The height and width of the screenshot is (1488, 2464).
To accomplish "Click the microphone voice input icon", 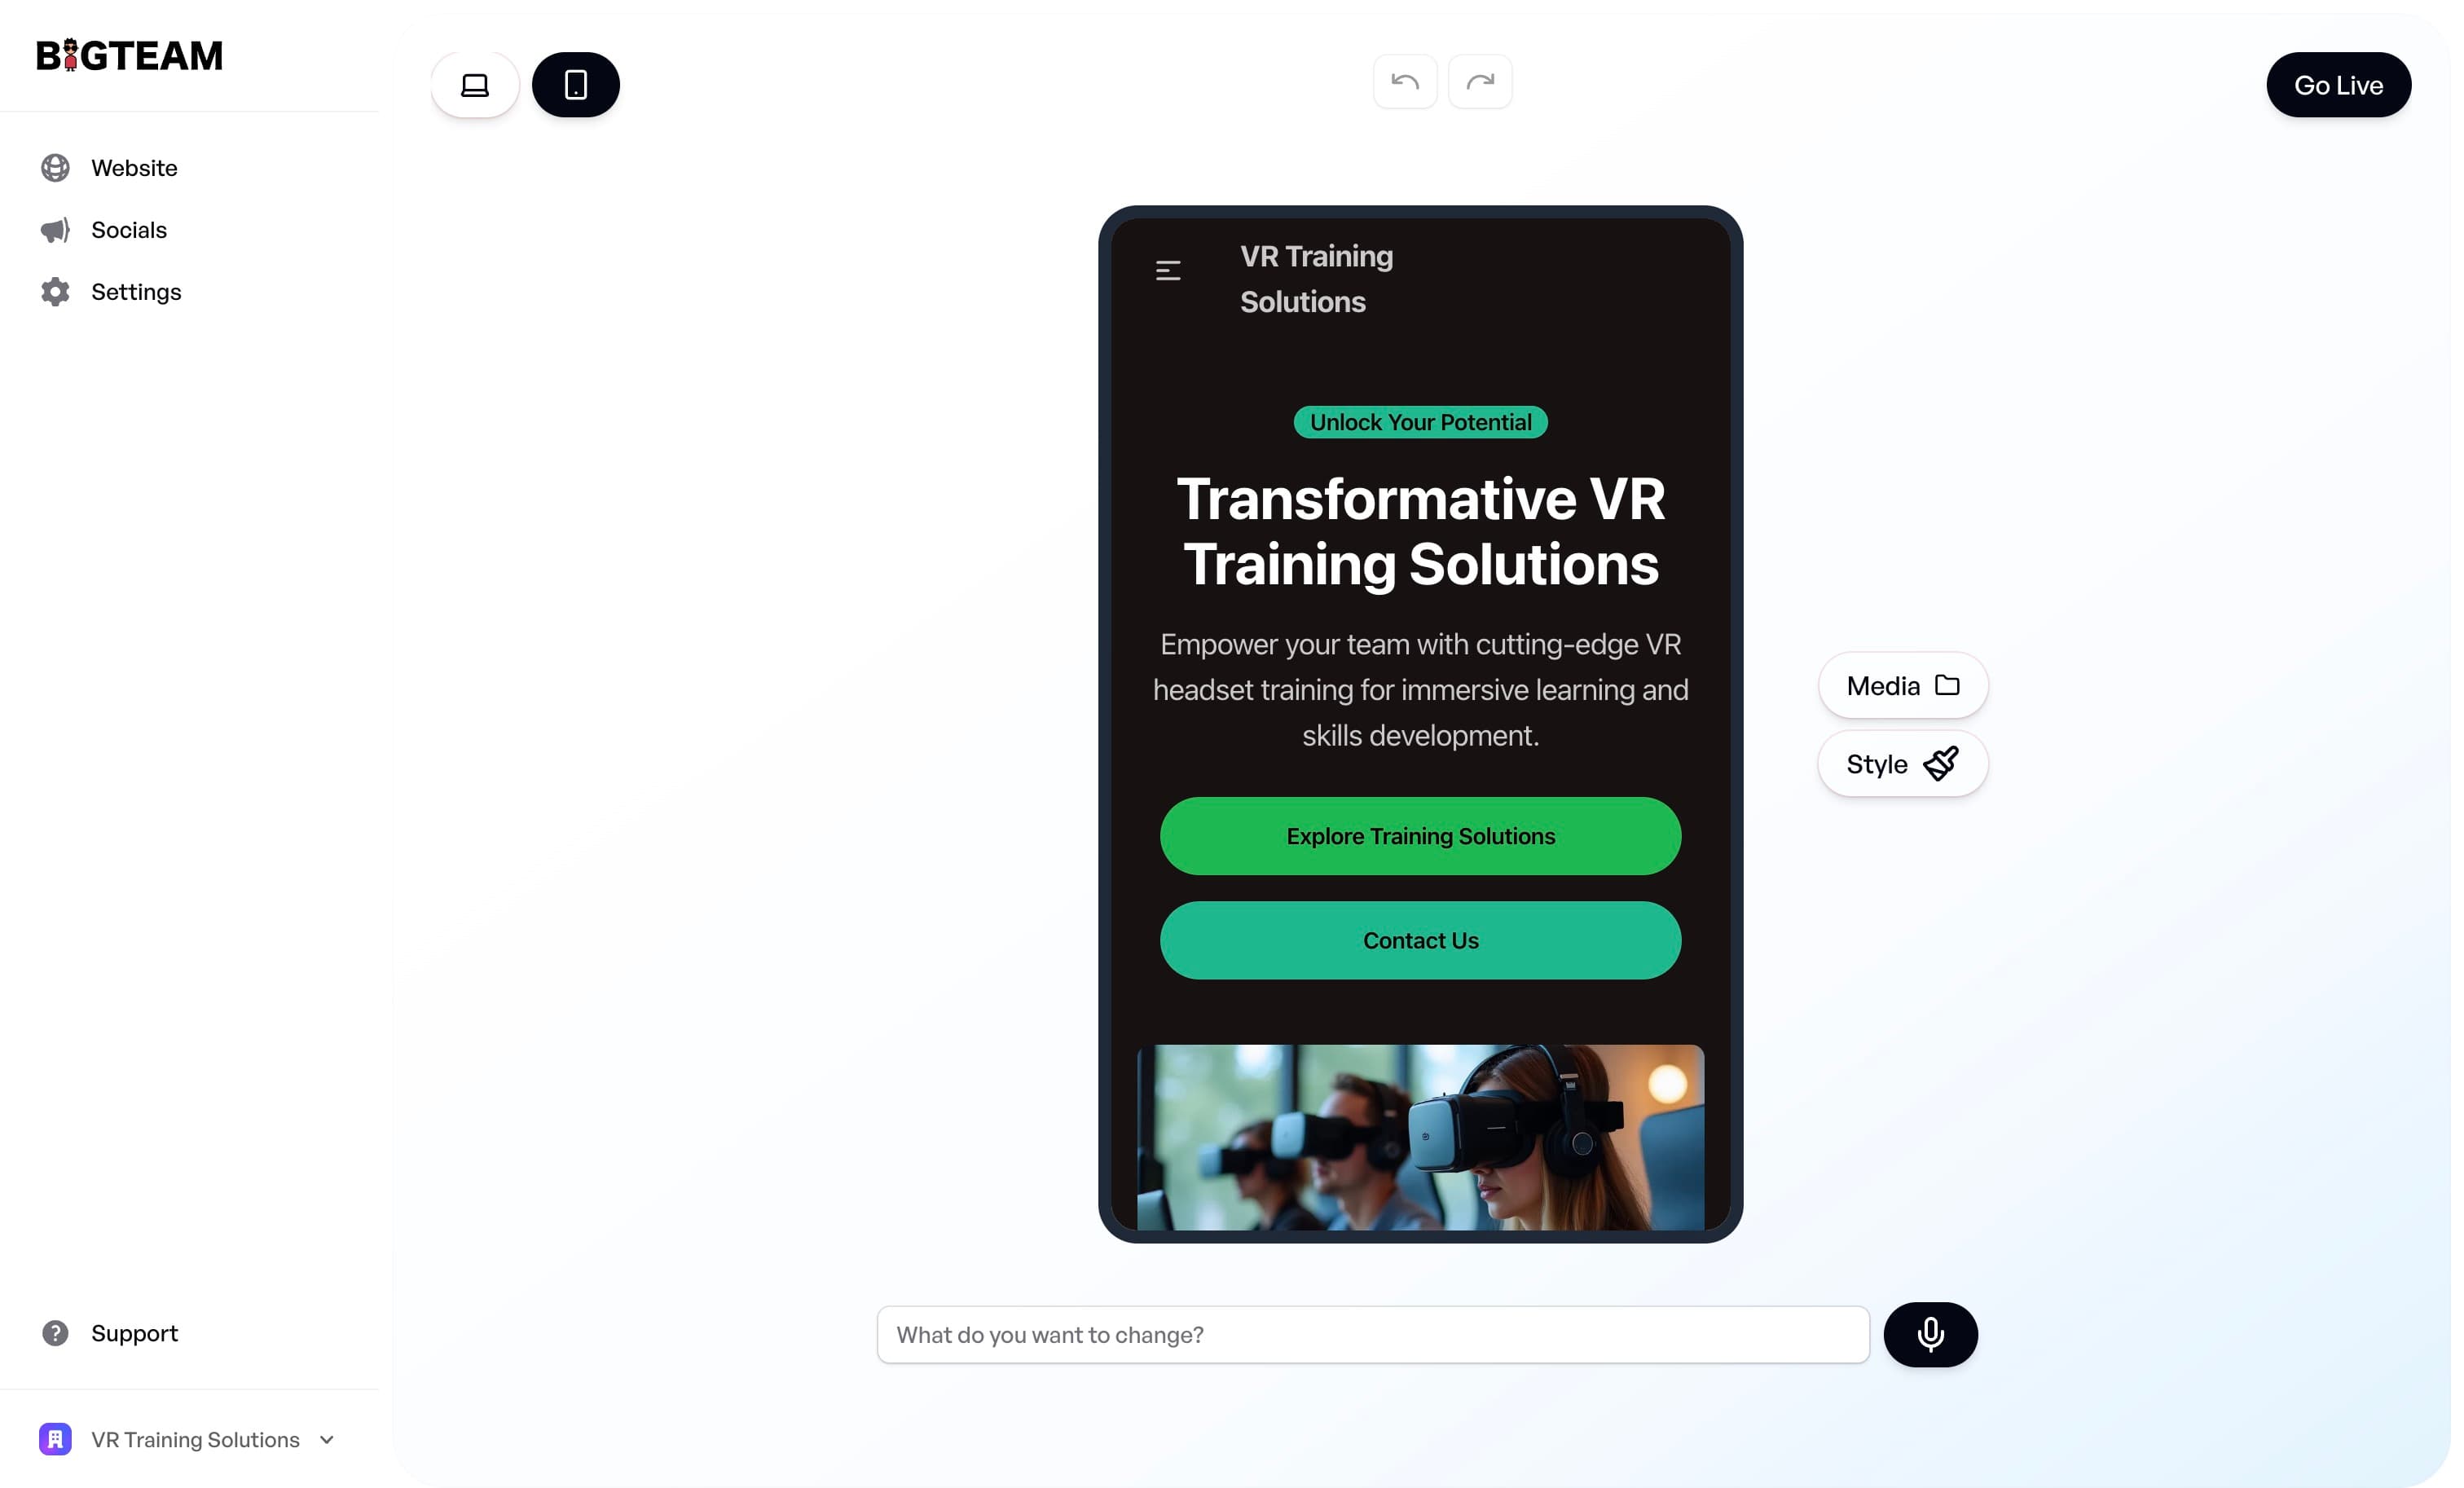I will click(x=1931, y=1333).
